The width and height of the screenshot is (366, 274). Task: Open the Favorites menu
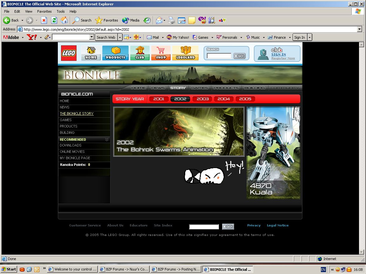[44, 11]
